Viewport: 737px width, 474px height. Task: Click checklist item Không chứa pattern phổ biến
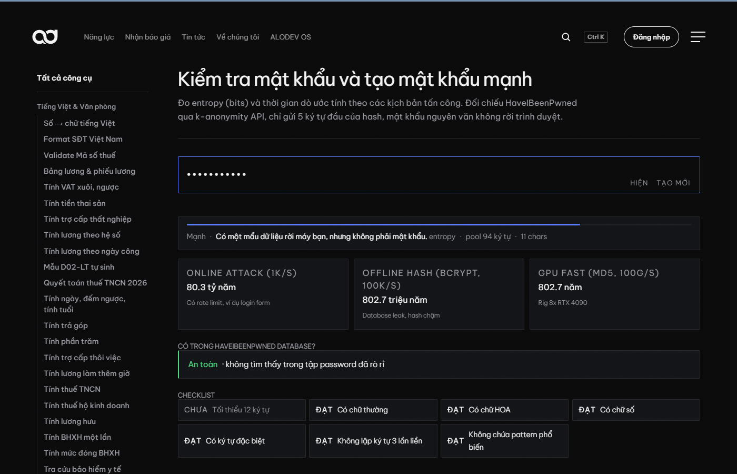[x=504, y=441]
